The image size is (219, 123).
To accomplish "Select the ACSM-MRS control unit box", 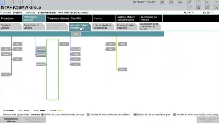I will pos(76,49).
